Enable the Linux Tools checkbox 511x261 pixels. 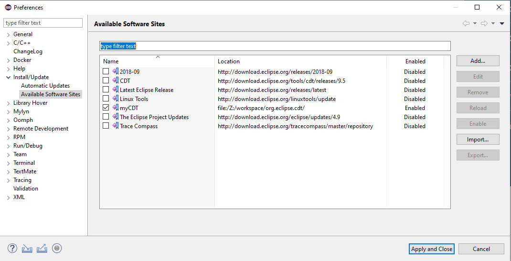pos(106,98)
